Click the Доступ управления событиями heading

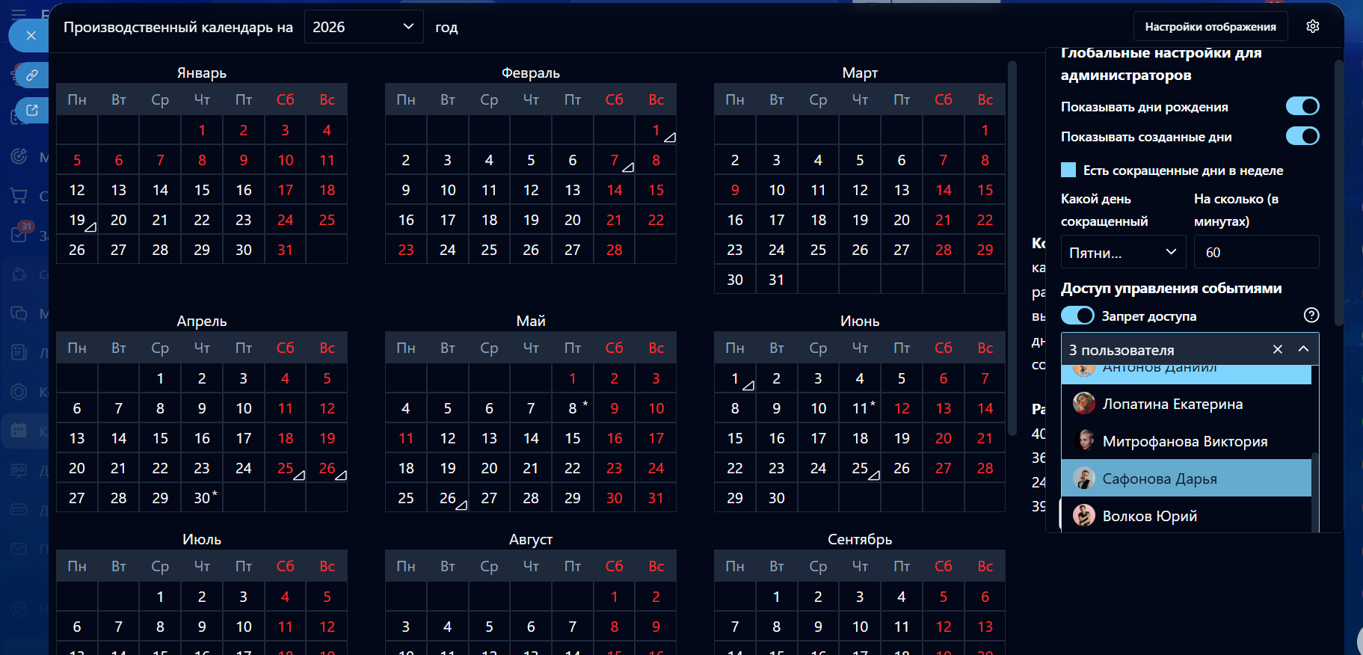point(1171,288)
